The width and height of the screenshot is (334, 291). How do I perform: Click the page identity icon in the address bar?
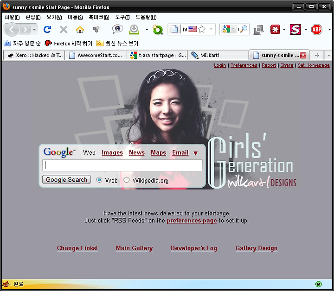coord(174,29)
